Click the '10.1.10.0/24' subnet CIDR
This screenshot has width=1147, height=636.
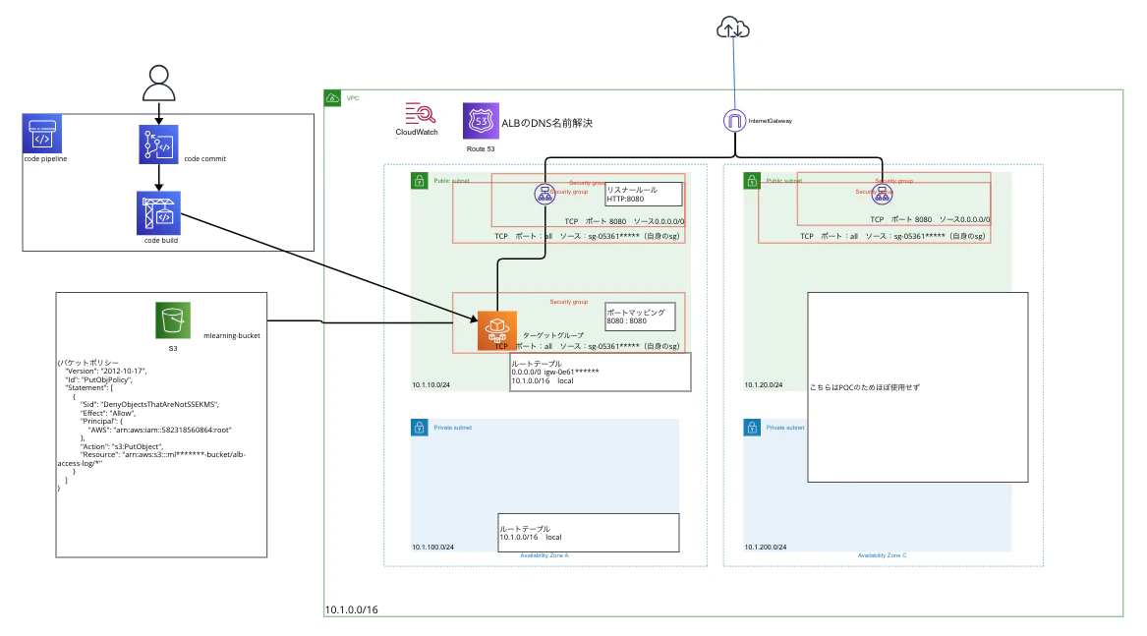click(430, 385)
